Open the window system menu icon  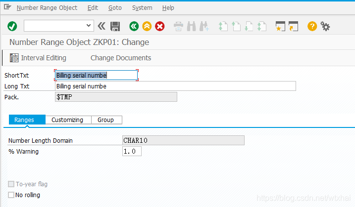click(x=7, y=7)
